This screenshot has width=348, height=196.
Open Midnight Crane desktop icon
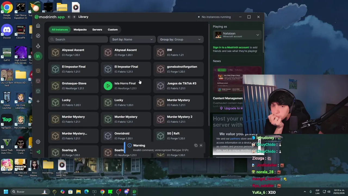21,146
